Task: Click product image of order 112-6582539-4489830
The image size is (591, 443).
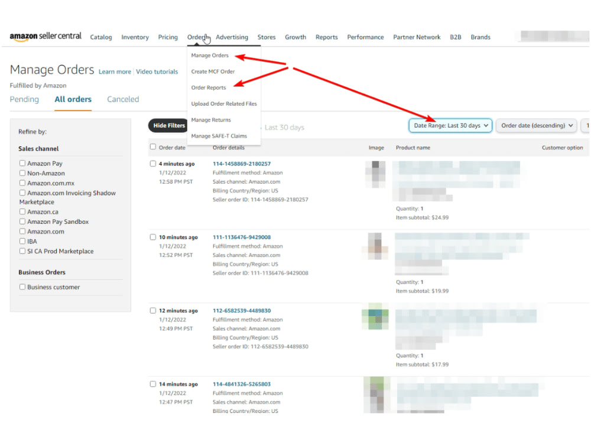Action: 375,317
